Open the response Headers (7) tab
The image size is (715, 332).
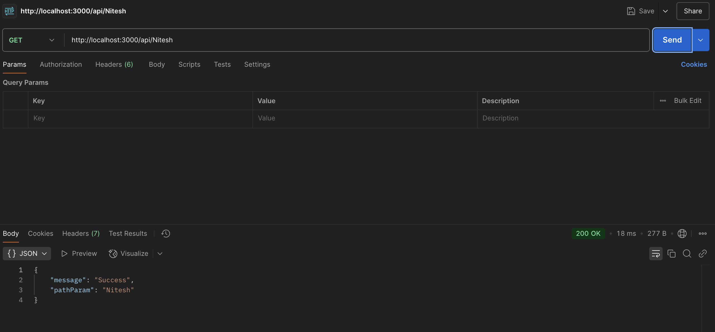pyautogui.click(x=81, y=234)
